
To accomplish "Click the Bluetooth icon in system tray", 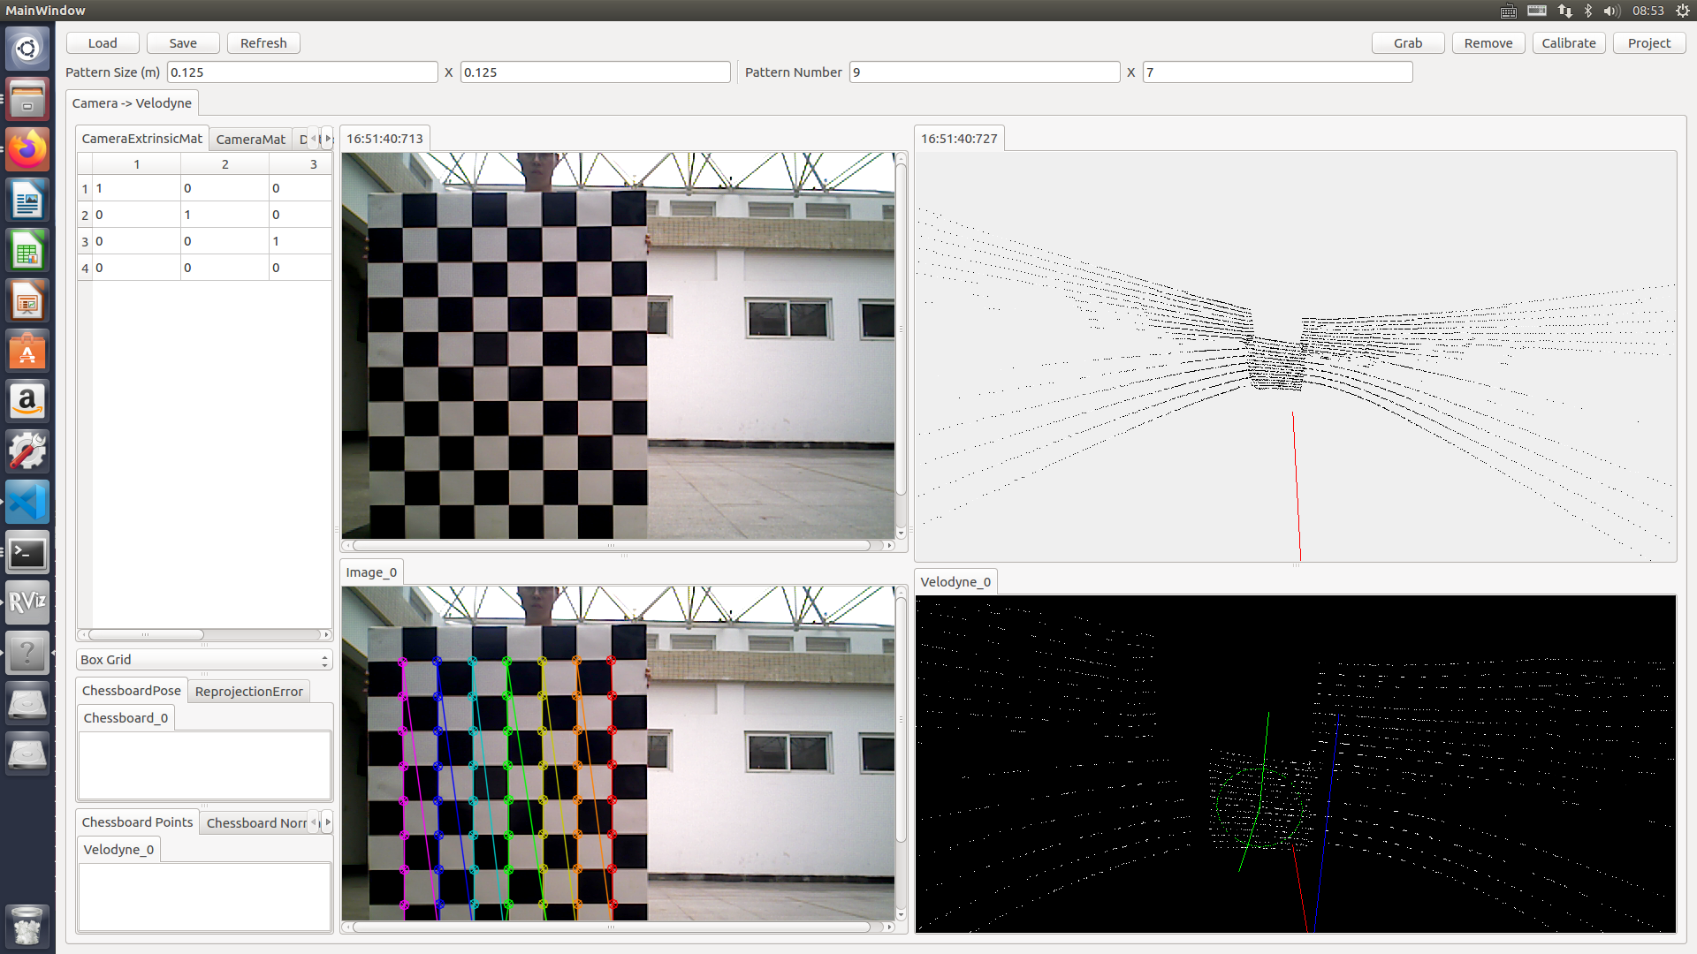I will pyautogui.click(x=1588, y=11).
